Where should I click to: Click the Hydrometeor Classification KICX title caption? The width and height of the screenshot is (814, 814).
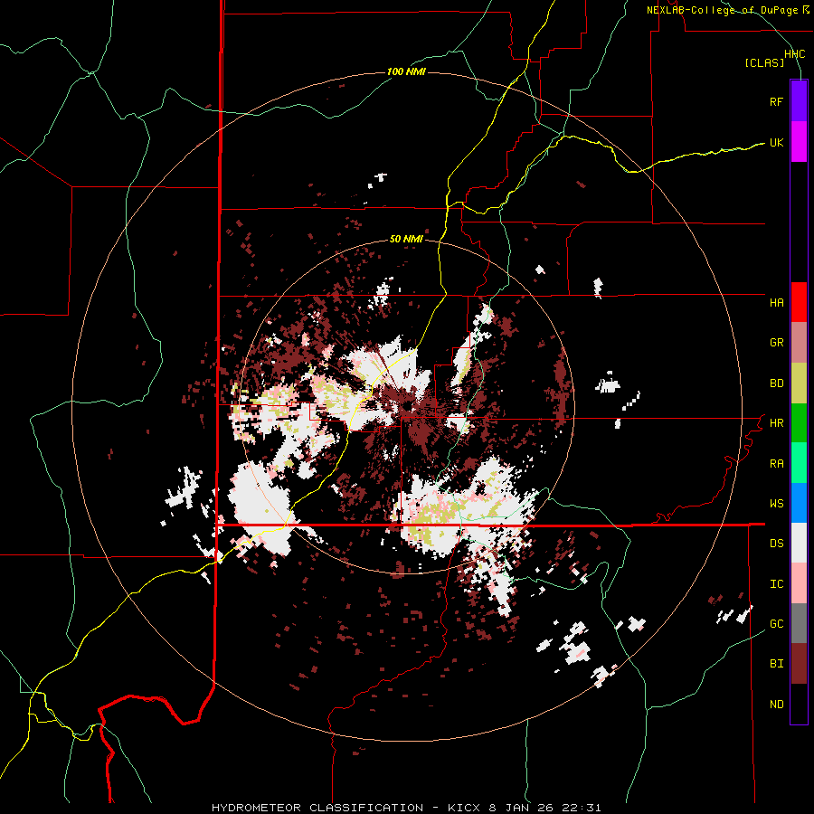406,808
